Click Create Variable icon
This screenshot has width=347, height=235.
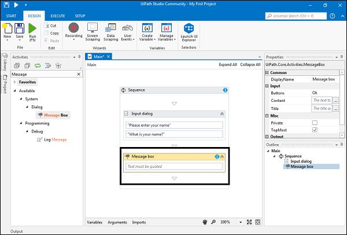[x=147, y=28]
